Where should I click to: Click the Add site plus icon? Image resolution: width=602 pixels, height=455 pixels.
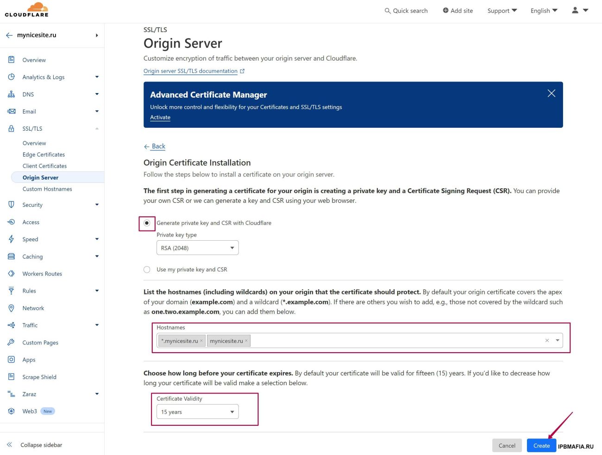click(x=445, y=10)
